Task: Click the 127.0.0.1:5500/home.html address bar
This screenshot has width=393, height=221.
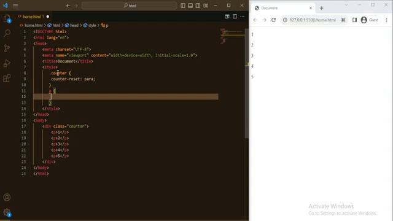Action: [x=313, y=20]
